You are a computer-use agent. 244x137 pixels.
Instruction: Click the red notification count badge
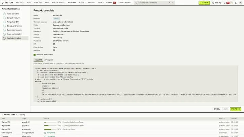point(228,3)
